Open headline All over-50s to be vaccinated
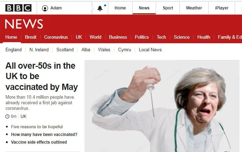Image resolution: width=242 pixels, height=152 pixels. tap(42, 76)
